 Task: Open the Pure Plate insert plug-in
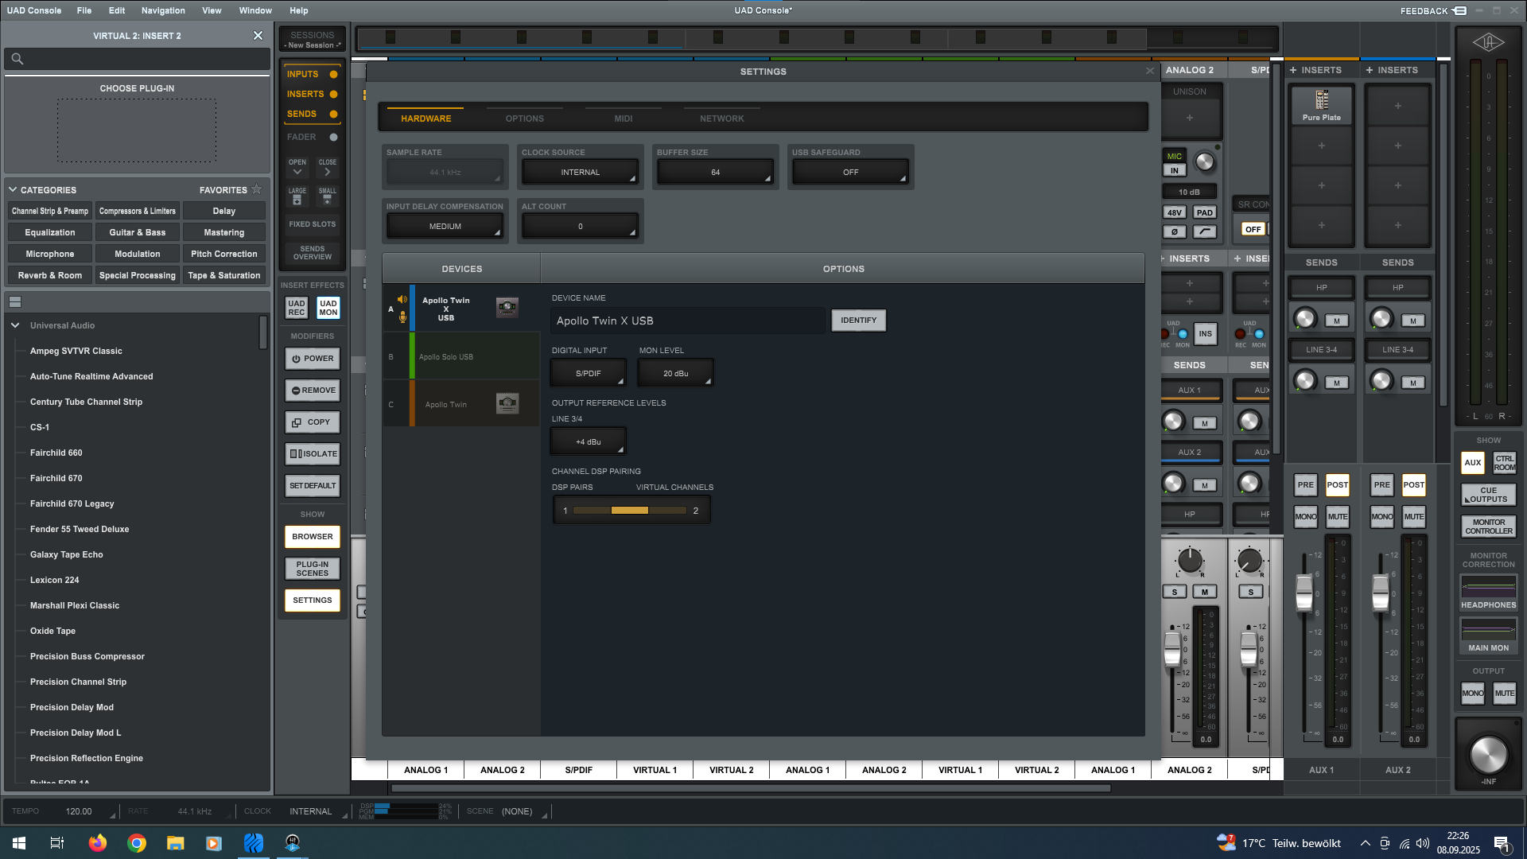tap(1321, 106)
